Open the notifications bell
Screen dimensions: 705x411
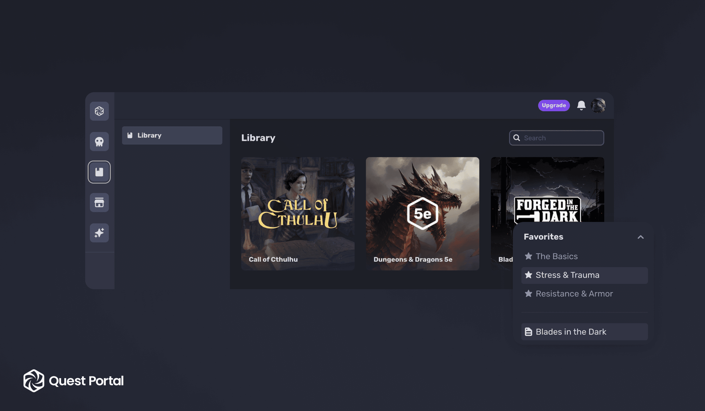[x=581, y=105]
